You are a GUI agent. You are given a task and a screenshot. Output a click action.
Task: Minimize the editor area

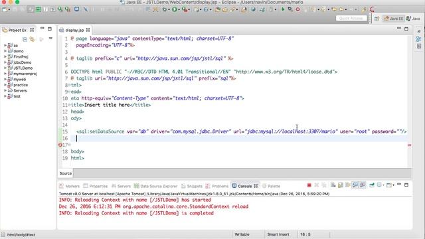[x=399, y=28]
